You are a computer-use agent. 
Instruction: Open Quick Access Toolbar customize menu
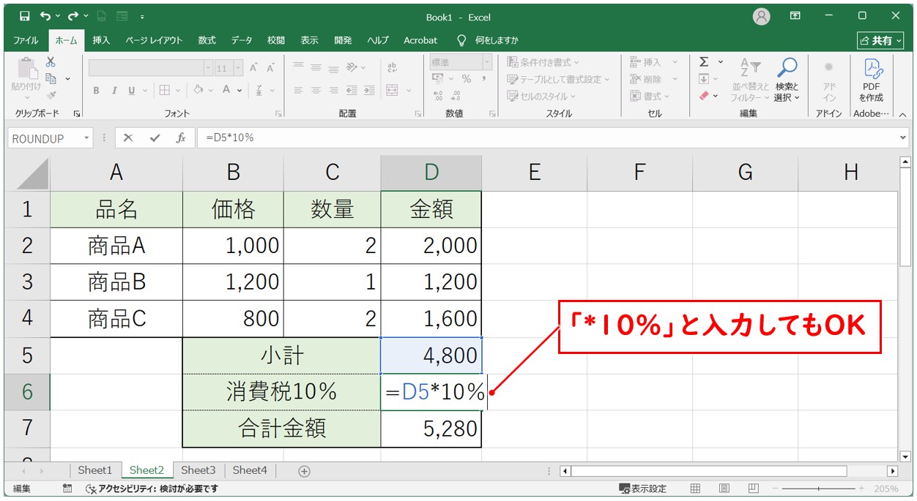pyautogui.click(x=141, y=16)
